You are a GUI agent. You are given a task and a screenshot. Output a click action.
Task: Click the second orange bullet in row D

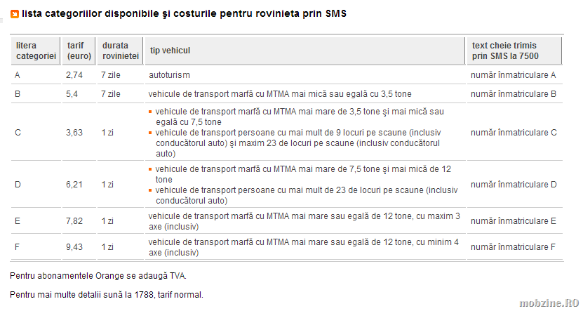pos(150,190)
